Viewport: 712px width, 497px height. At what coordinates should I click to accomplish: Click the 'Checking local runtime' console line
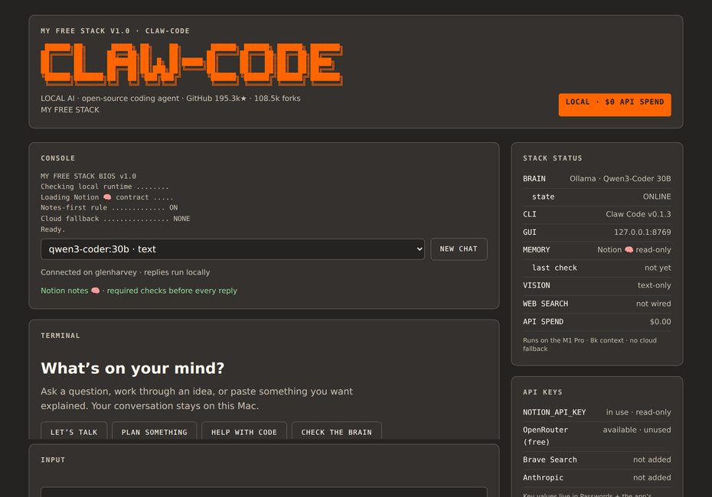(x=105, y=187)
